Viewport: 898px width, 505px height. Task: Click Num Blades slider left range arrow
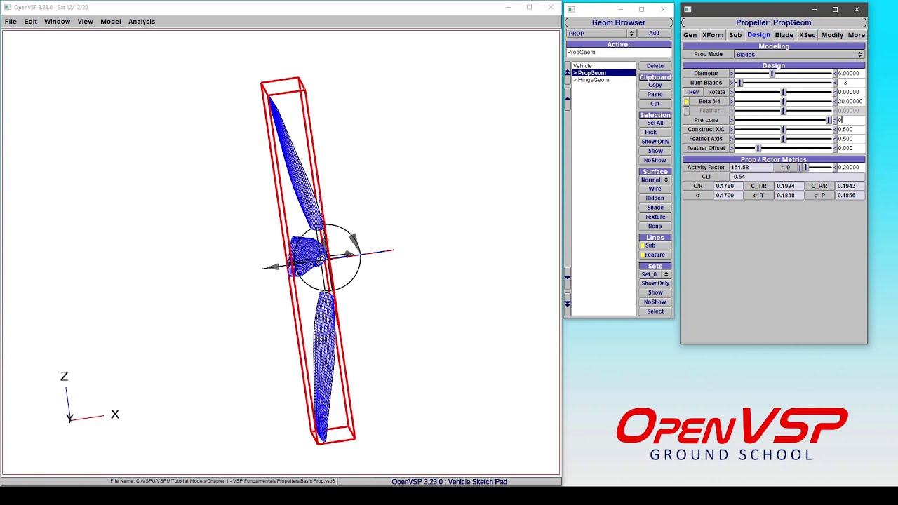click(x=732, y=83)
